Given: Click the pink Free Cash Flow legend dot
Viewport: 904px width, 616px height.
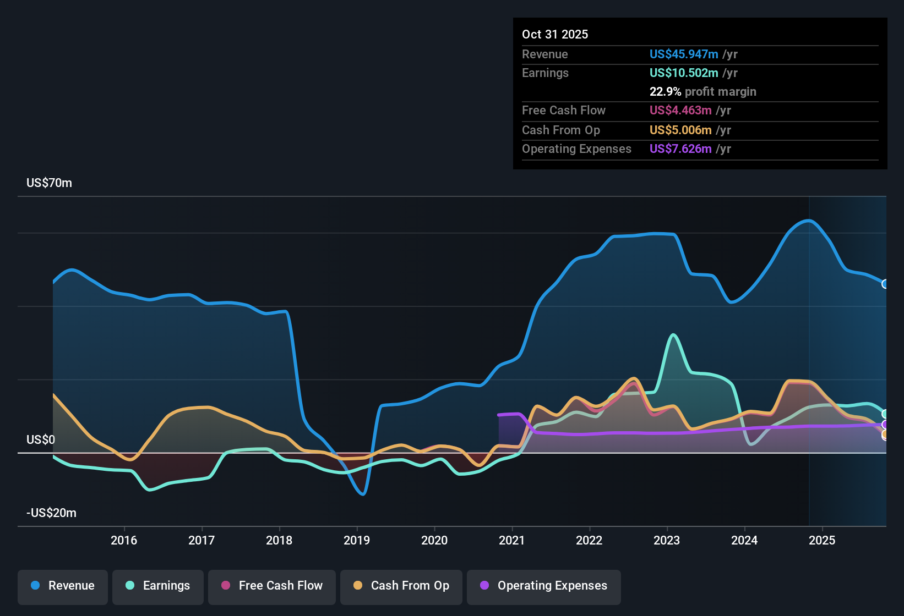Looking at the screenshot, I should (x=225, y=586).
